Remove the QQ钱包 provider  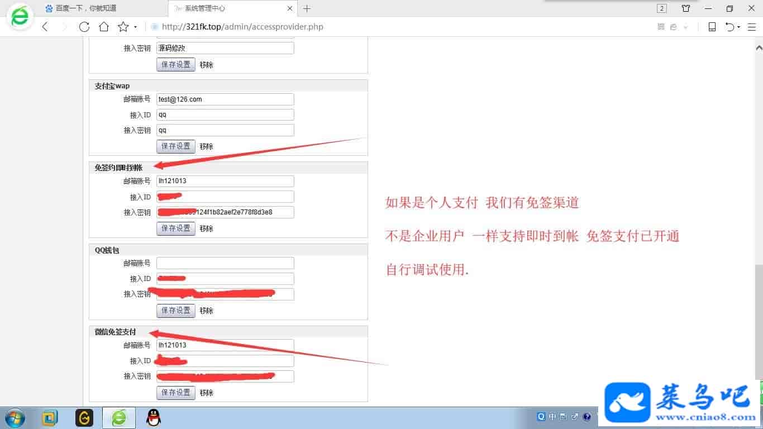[207, 311]
